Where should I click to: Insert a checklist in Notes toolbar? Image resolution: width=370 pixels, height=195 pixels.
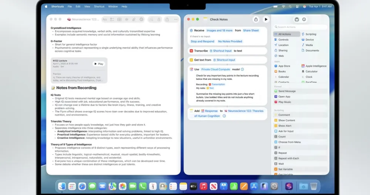pos(112,19)
